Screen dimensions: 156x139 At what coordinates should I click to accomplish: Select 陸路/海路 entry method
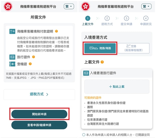100,48
